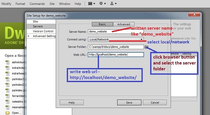The image size is (210, 115).
Task: Open recent file ashok/sun
Action: [18, 62]
